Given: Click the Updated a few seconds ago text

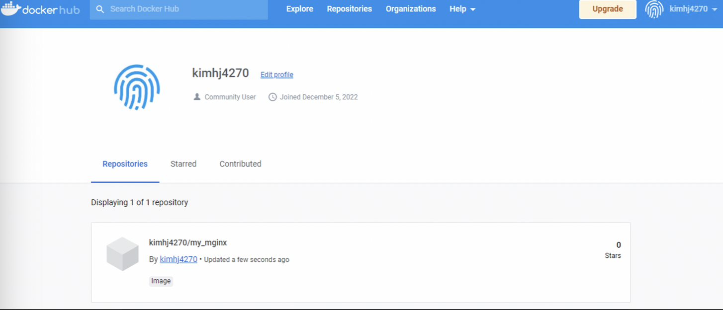Looking at the screenshot, I should [247, 259].
